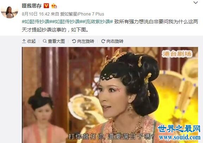Click the orange V verification badge

[x=46, y=6]
